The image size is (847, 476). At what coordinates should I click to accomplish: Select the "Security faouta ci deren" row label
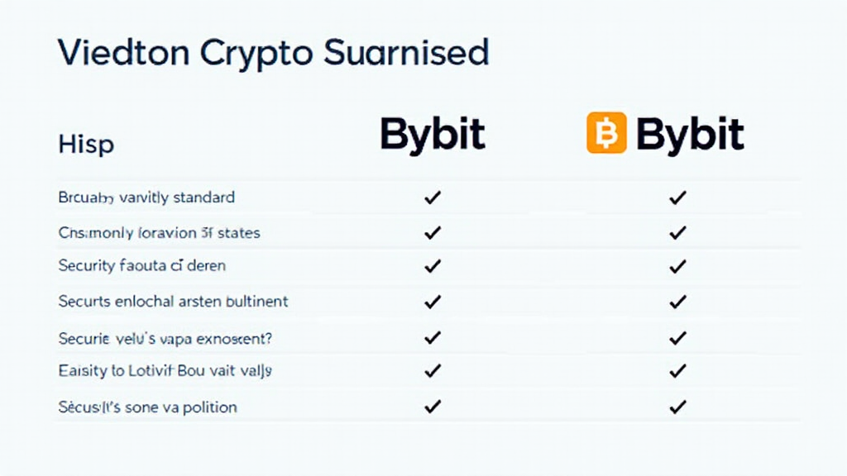click(142, 266)
